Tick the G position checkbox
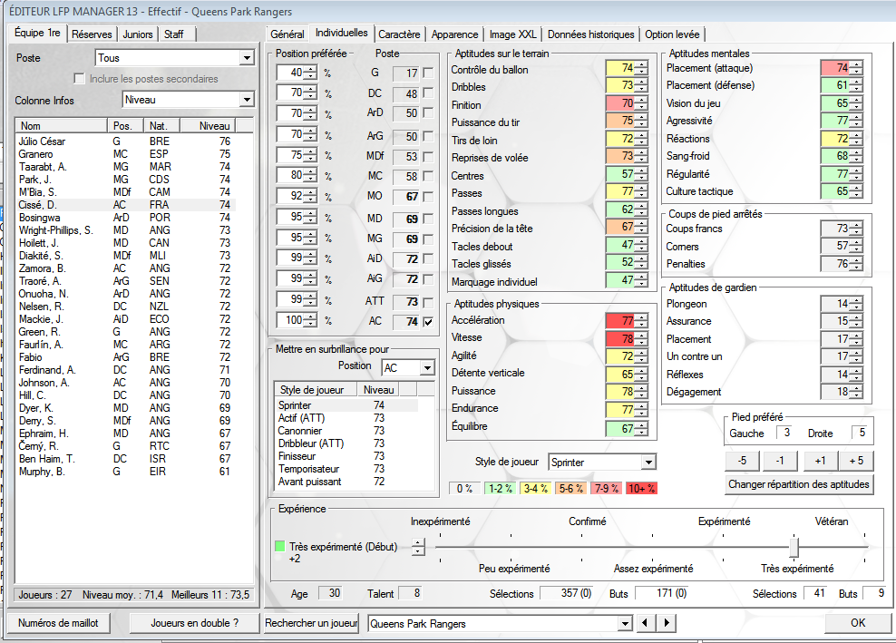This screenshot has width=896, height=643. (x=428, y=73)
